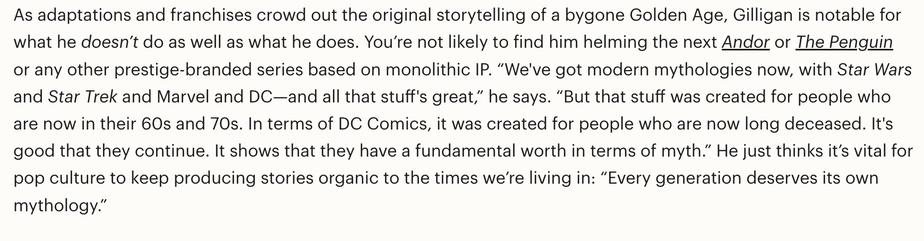This screenshot has height=241, width=924.
Task: Click the italic Star Wars text
Action: [x=874, y=70]
